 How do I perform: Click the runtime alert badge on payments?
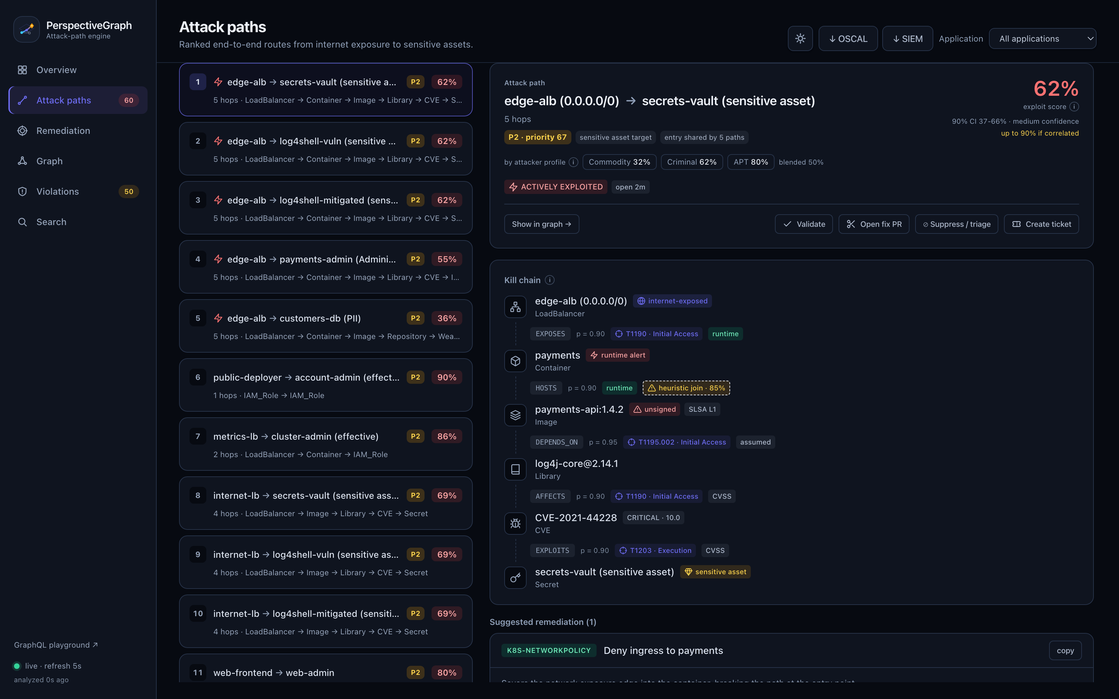pos(618,355)
